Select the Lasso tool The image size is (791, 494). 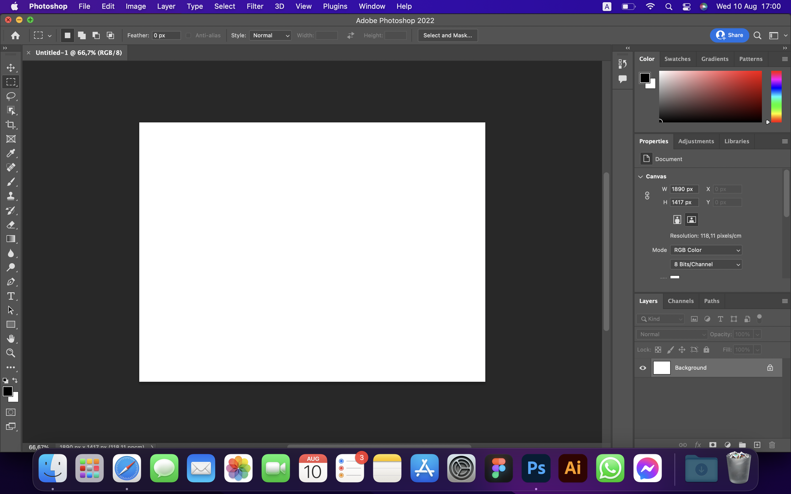tap(11, 96)
